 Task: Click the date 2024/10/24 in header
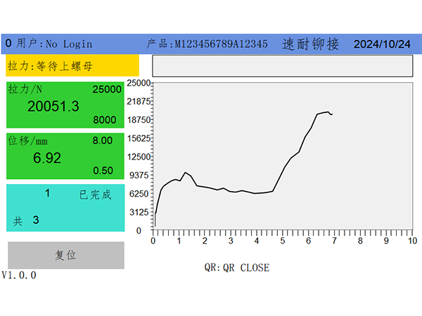(x=382, y=44)
